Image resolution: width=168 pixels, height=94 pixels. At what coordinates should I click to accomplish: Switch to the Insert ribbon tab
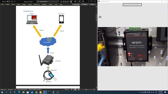coord(13,4)
